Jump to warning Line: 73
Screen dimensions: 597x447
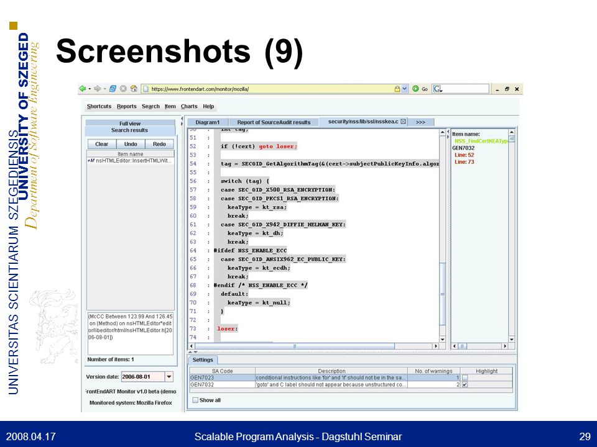(464, 161)
